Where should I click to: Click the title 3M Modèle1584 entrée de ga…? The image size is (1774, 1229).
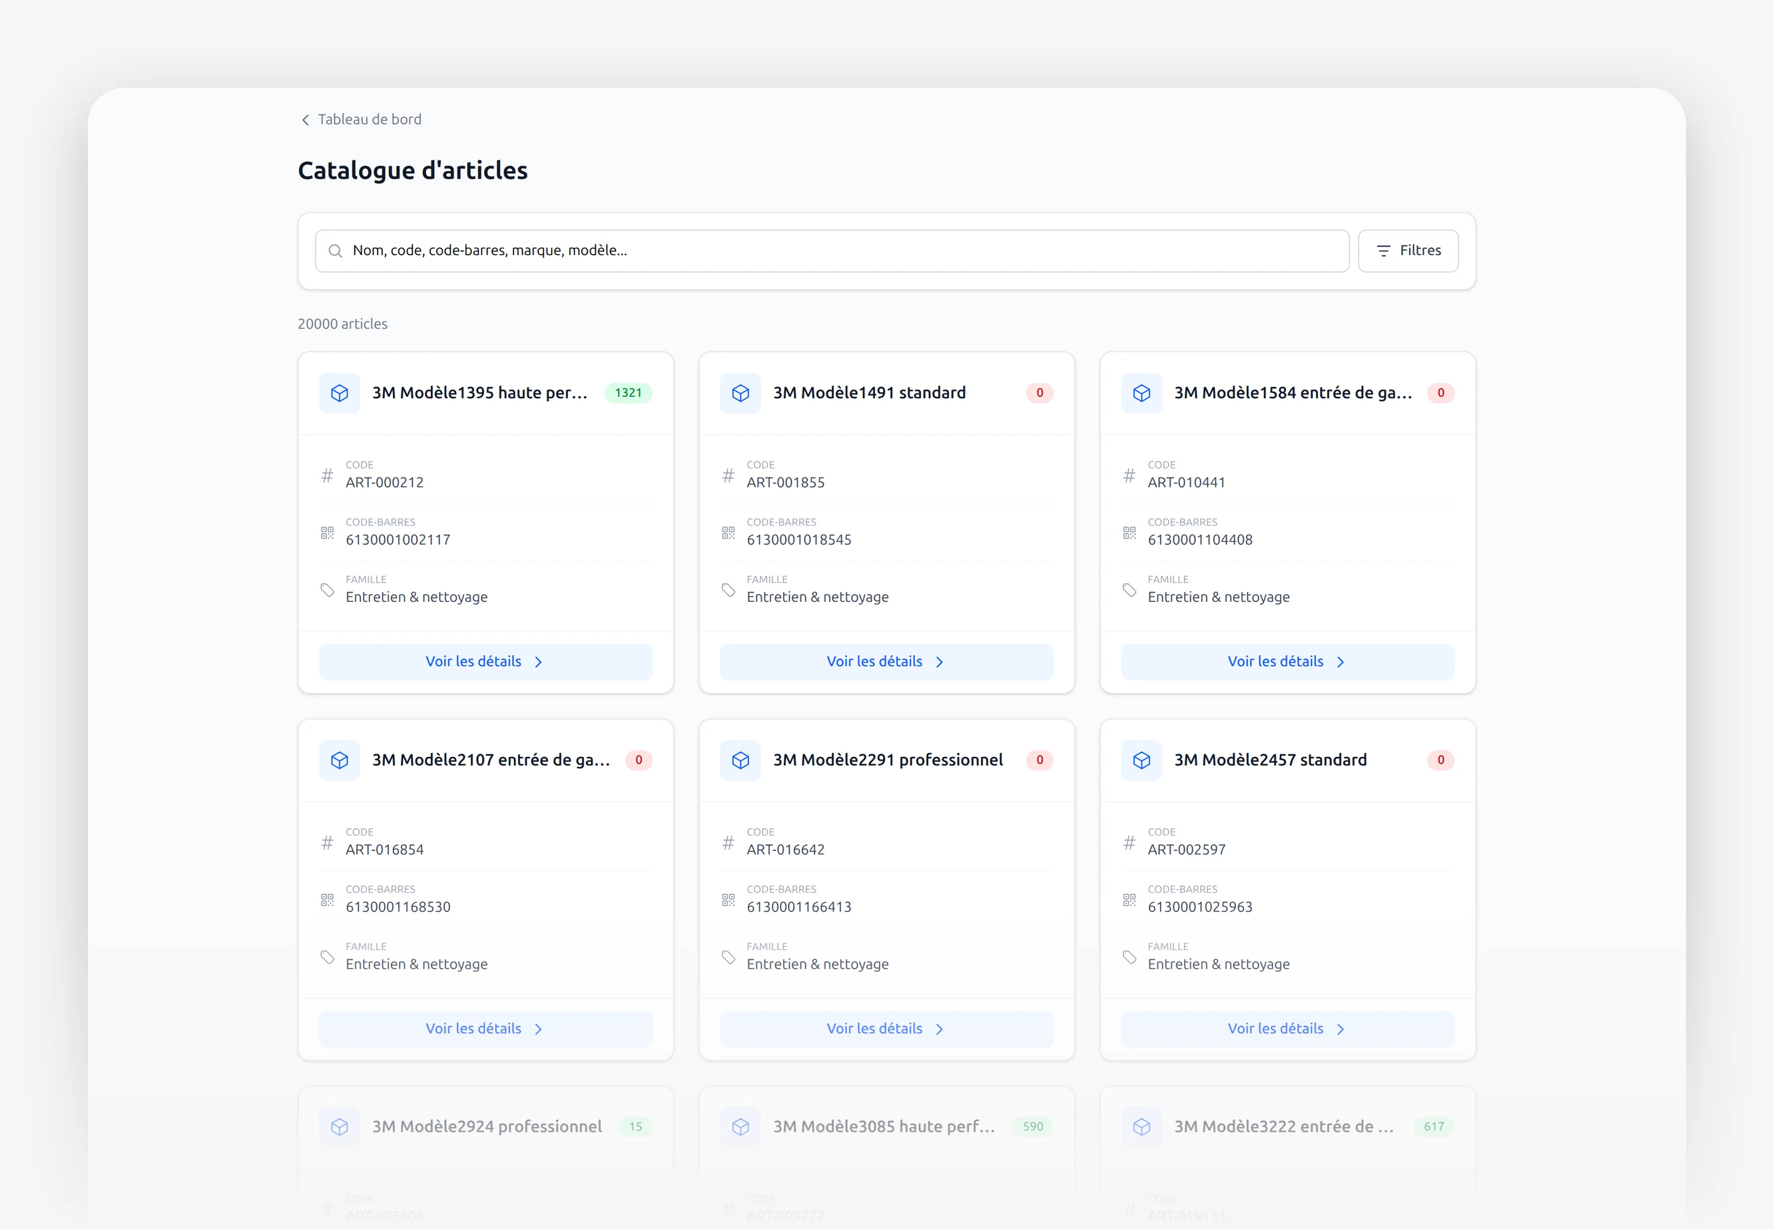click(1293, 393)
